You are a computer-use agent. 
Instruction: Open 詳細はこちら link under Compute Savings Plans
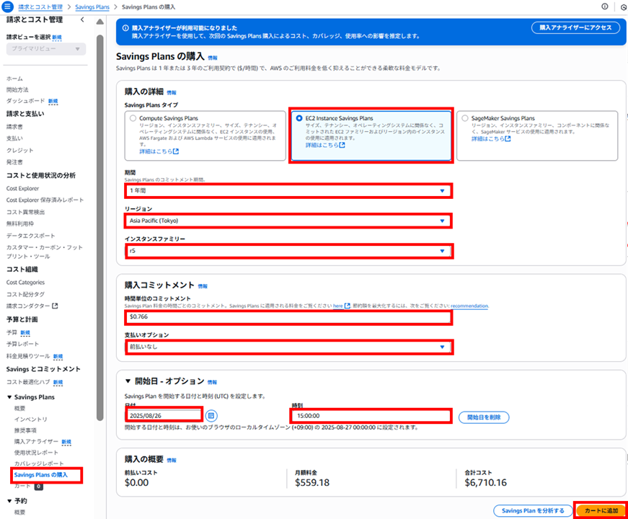(x=159, y=151)
